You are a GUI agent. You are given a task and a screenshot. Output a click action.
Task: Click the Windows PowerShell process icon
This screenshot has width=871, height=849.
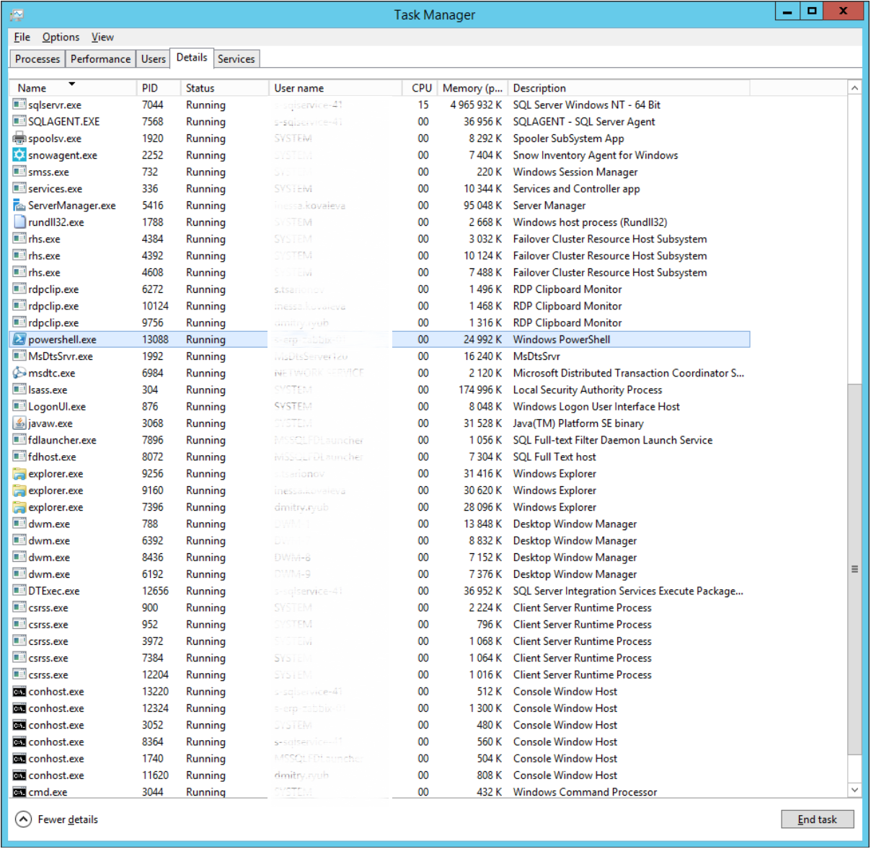pos(20,339)
